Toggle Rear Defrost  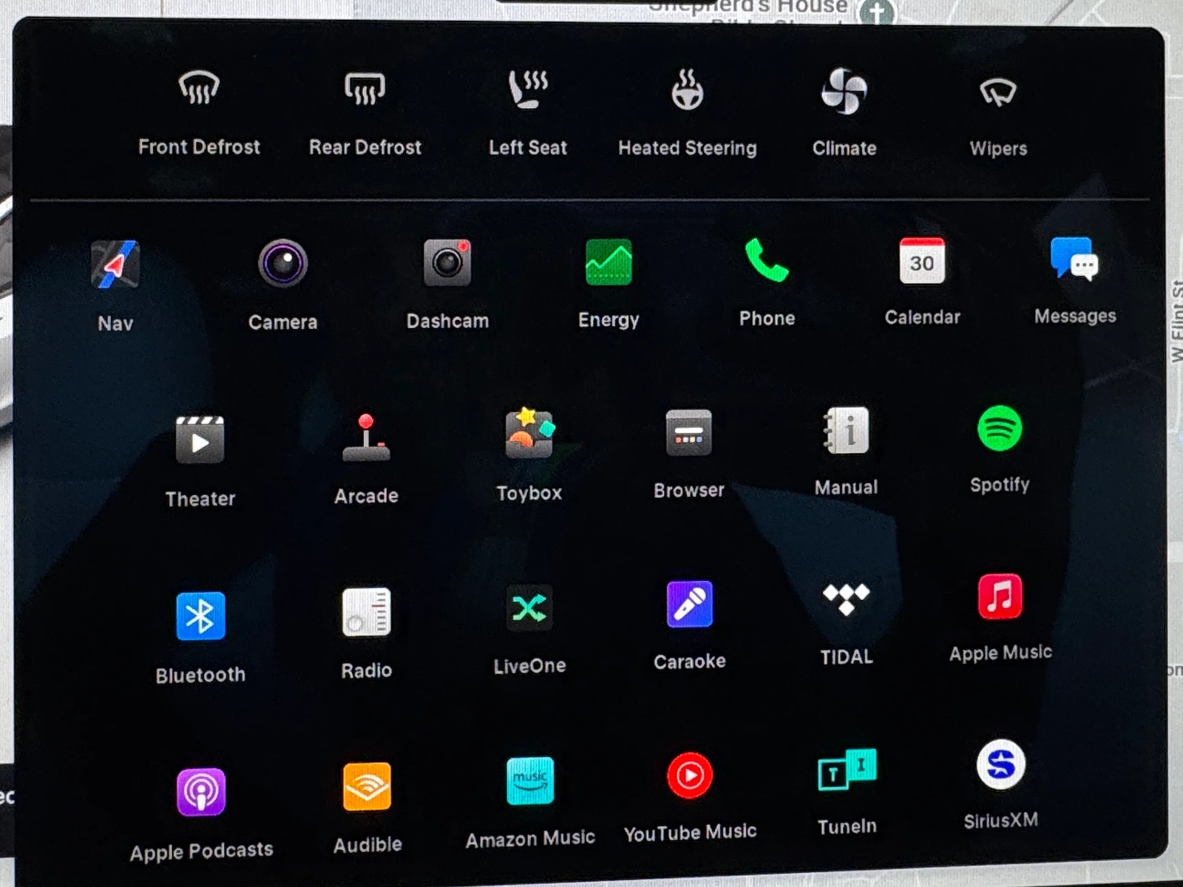[365, 89]
